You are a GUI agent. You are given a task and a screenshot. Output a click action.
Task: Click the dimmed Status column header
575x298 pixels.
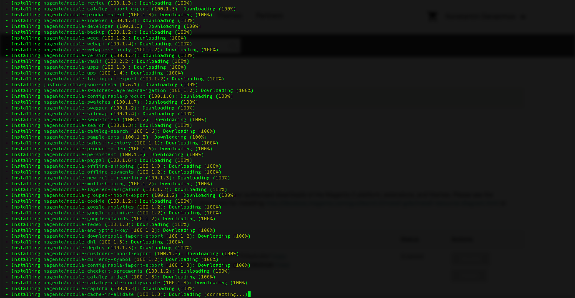click(x=409, y=239)
